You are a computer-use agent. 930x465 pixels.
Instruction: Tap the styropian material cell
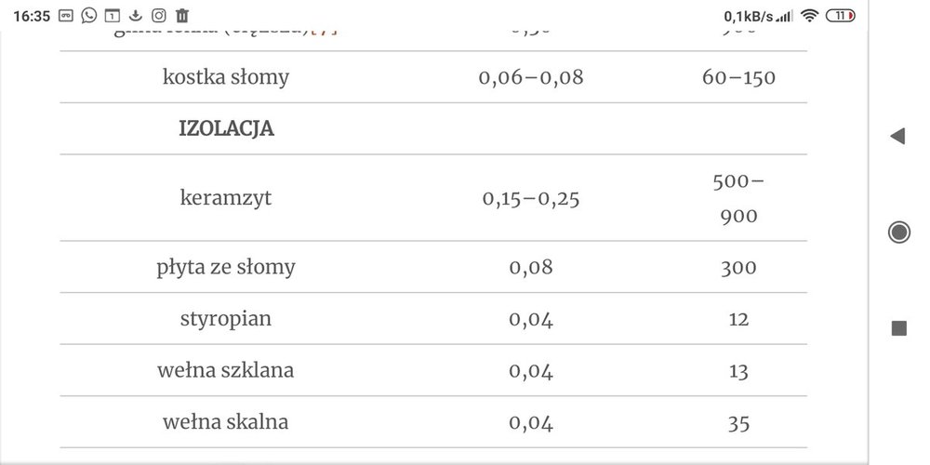[226, 320]
